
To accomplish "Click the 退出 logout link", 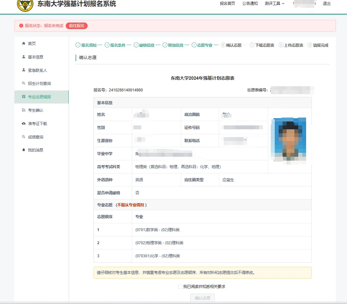I will tap(327, 4).
